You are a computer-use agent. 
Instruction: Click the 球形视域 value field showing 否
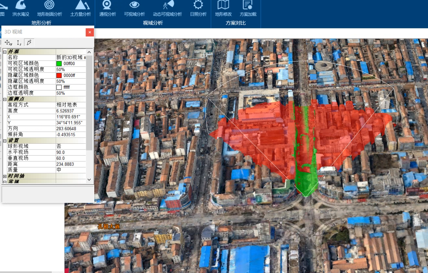click(x=70, y=146)
